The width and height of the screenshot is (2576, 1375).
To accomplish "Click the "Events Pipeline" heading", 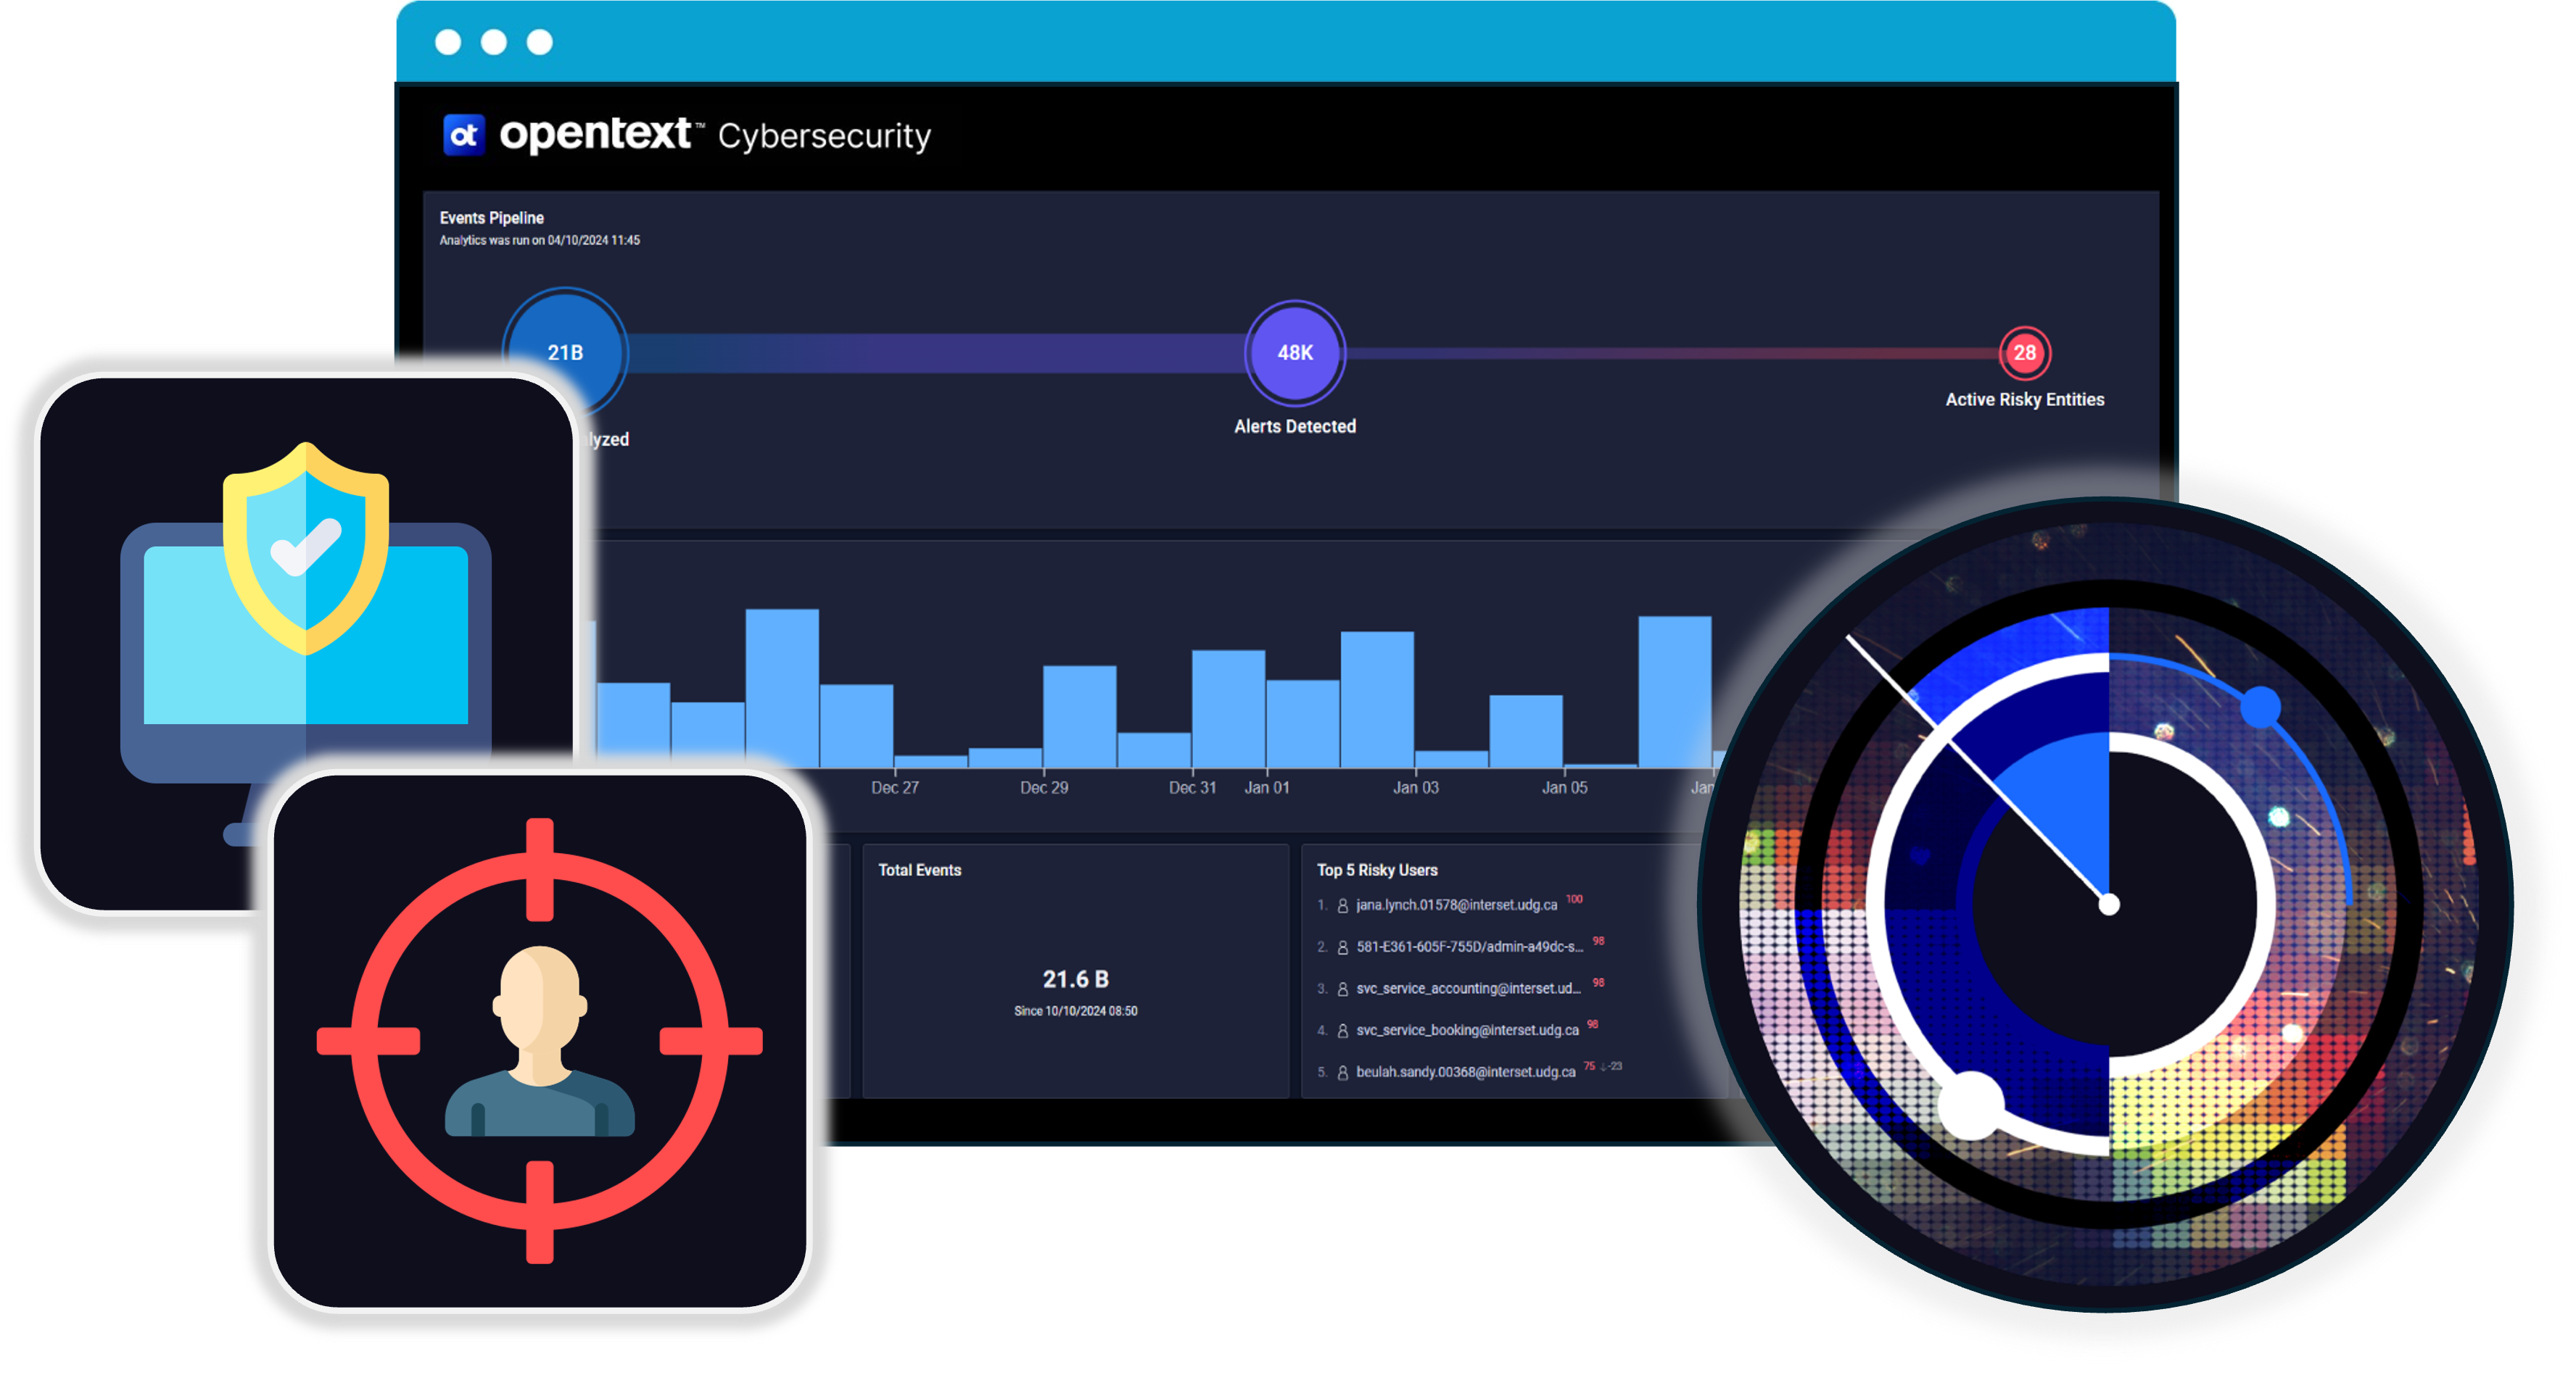I will click(x=491, y=218).
